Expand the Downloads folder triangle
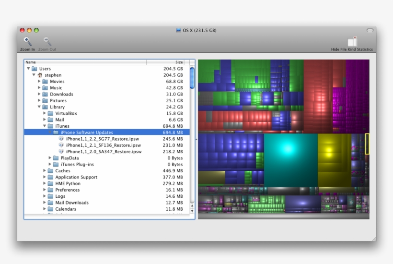This screenshot has height=264, width=393. (x=39, y=94)
